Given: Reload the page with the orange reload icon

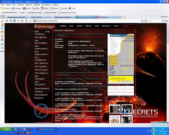Looking at the screenshot, I should 26,21.
